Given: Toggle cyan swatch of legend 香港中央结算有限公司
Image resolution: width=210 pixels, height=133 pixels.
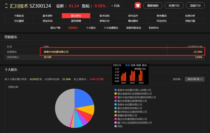Looking at the screenshot, I should coord(115,104).
